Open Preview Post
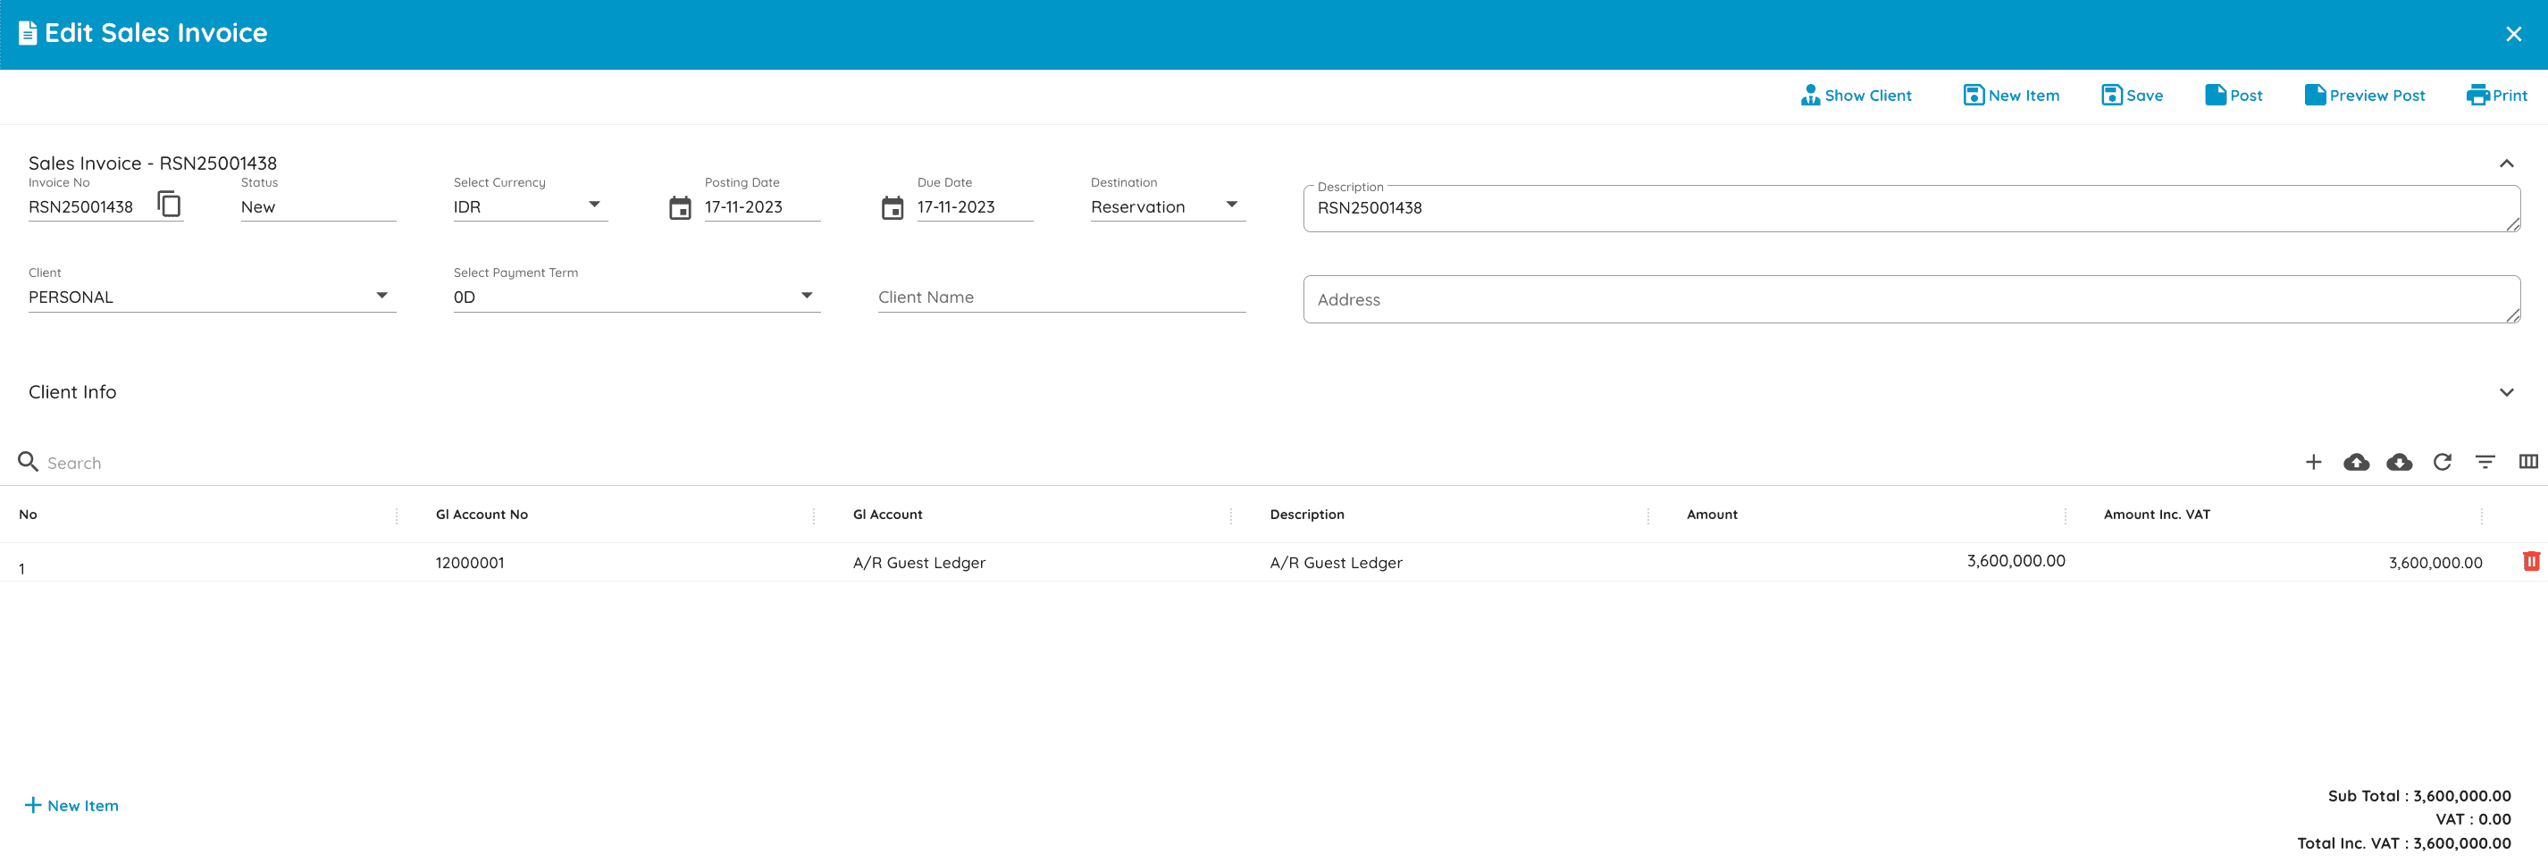 click(x=2364, y=95)
